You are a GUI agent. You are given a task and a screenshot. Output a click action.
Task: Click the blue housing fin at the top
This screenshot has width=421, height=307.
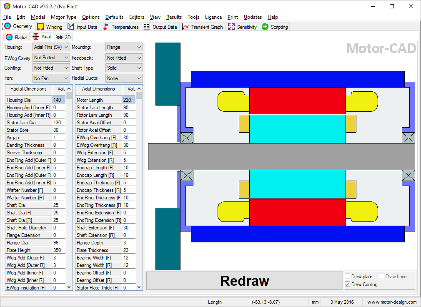(x=298, y=79)
